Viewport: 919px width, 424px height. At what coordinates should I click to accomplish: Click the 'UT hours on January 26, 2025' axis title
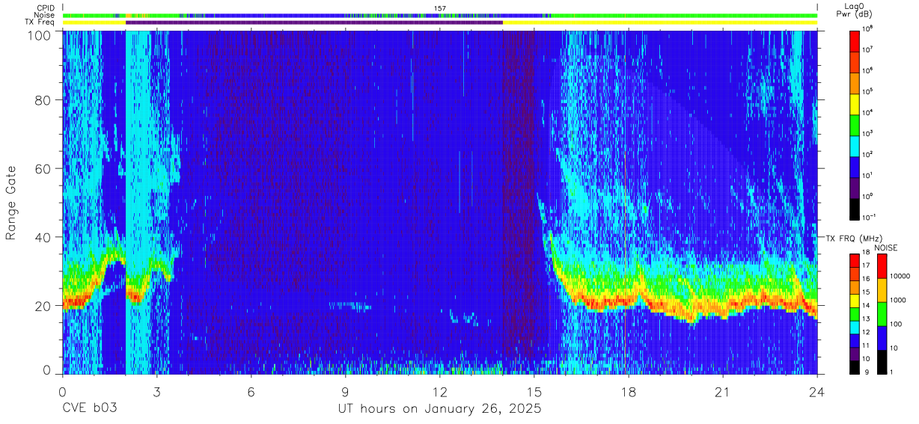pos(439,409)
